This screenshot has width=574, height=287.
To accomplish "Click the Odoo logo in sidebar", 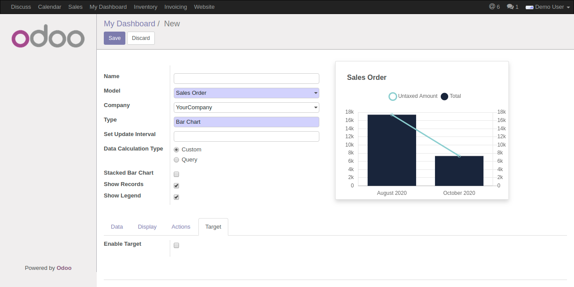I will [x=48, y=39].
